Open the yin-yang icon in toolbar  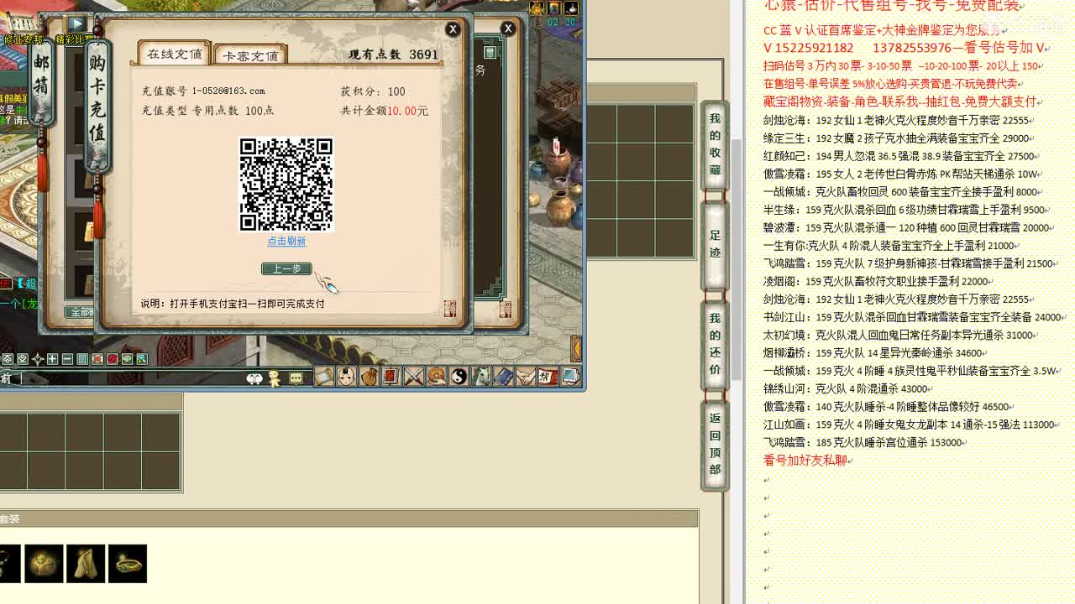pyautogui.click(x=459, y=376)
